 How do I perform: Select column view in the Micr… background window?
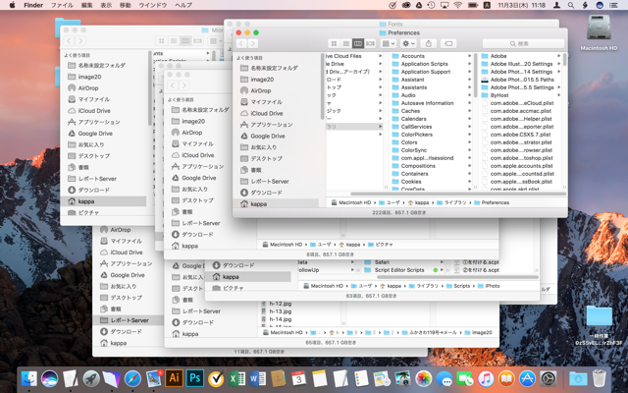185,41
